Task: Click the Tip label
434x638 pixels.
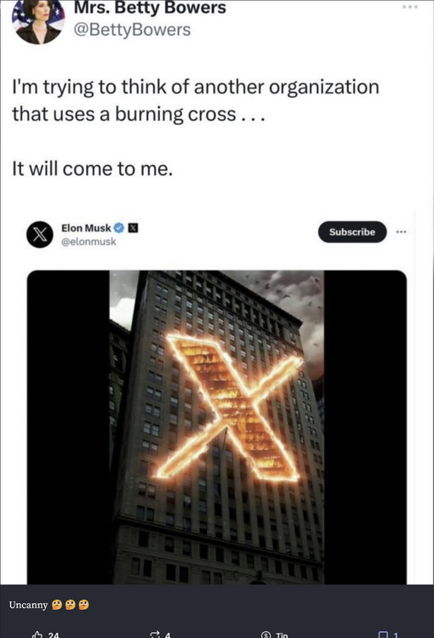Action: click(x=282, y=635)
